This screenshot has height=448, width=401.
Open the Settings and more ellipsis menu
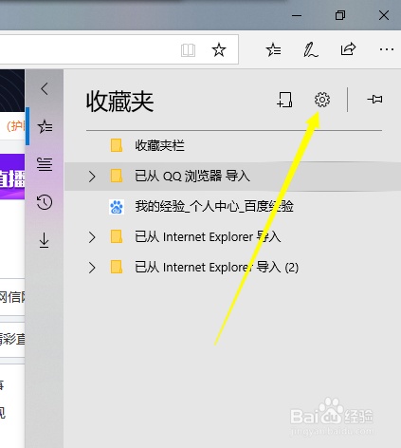pos(387,49)
